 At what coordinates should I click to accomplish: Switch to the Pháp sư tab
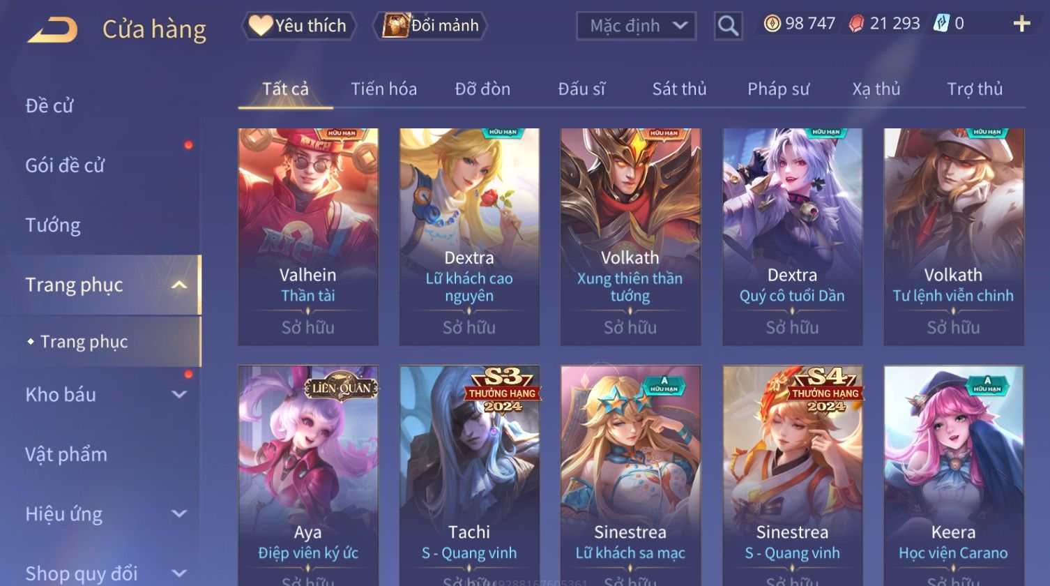[x=778, y=89]
